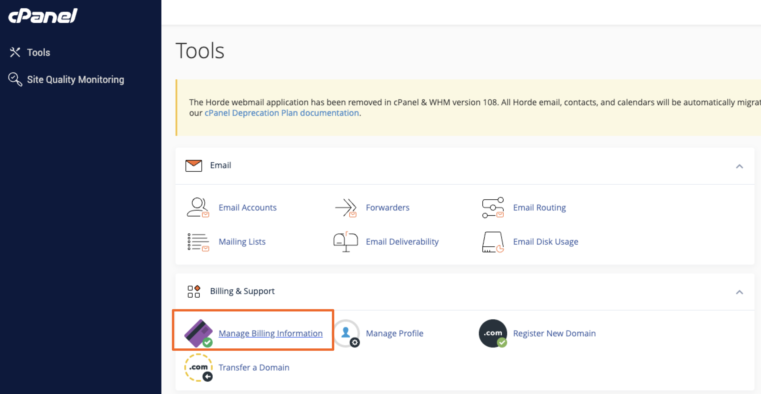The image size is (761, 394).
Task: Open Tools in the sidebar
Action: tap(38, 53)
